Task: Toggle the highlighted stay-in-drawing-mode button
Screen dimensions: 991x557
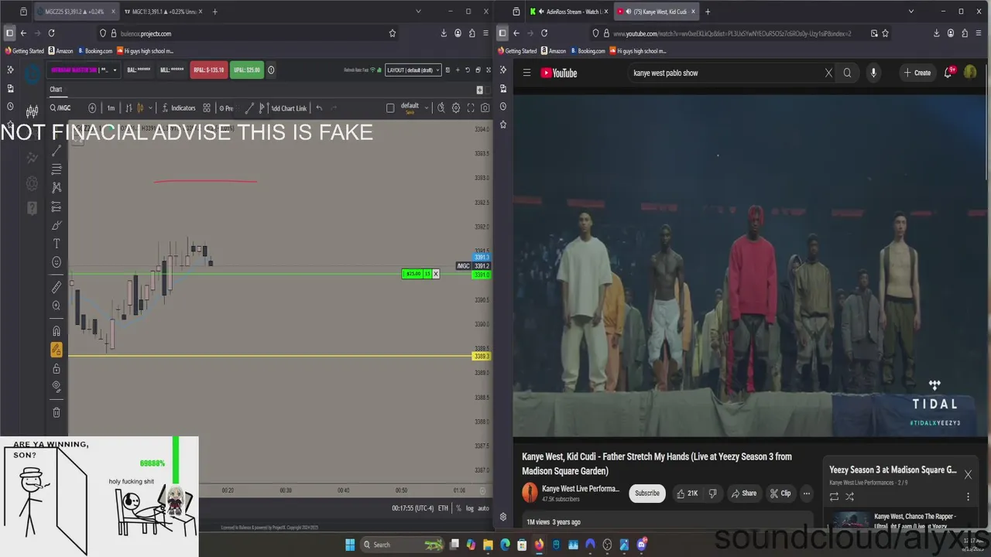Action: click(x=57, y=350)
